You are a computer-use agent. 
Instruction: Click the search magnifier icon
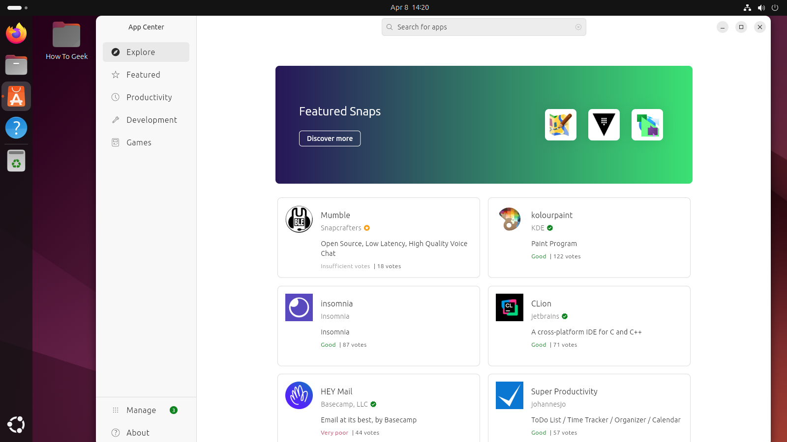[390, 27]
